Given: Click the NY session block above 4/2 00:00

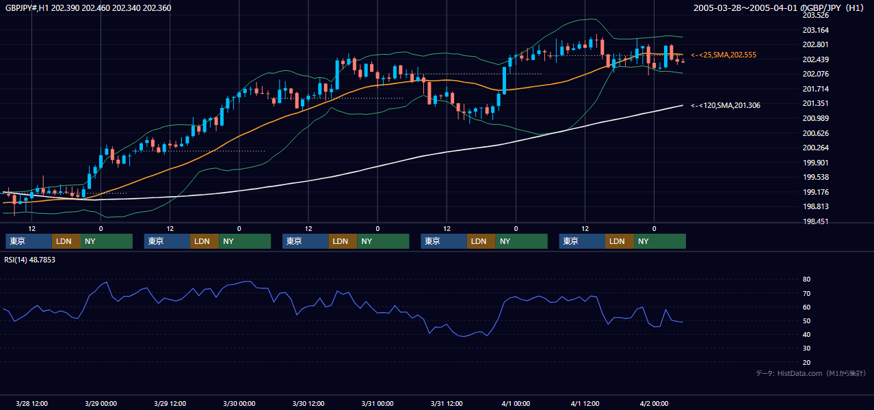Looking at the screenshot, I should click(659, 241).
